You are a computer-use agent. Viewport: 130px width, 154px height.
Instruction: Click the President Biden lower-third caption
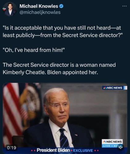[53, 150]
